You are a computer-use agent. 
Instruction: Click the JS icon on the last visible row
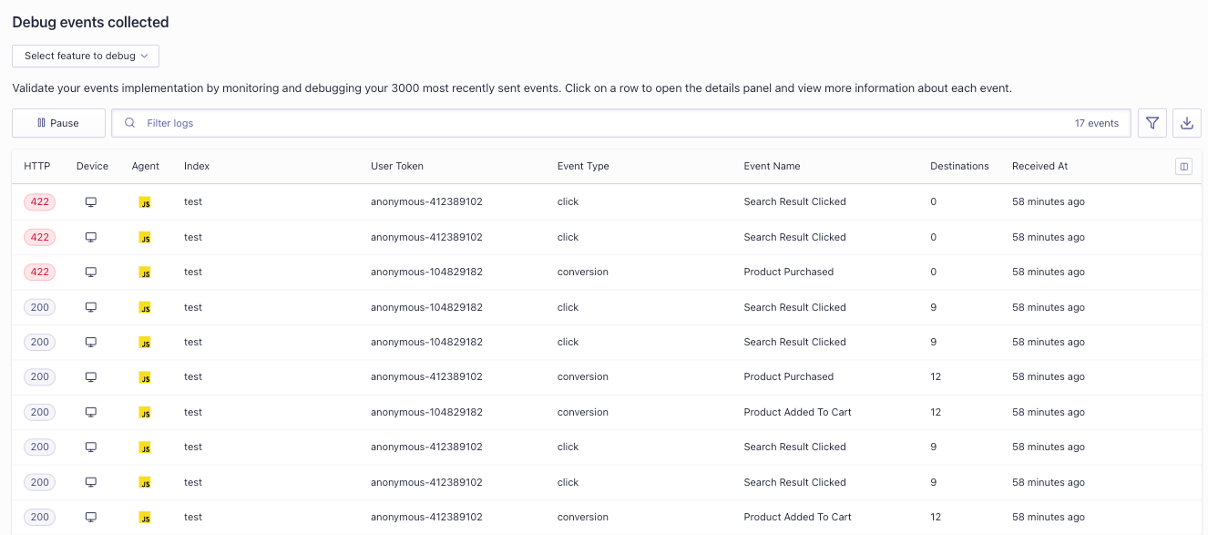(145, 517)
